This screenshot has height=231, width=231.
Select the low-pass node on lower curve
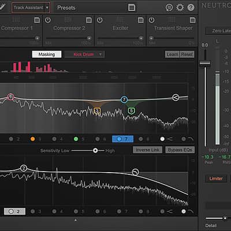(x=135, y=172)
